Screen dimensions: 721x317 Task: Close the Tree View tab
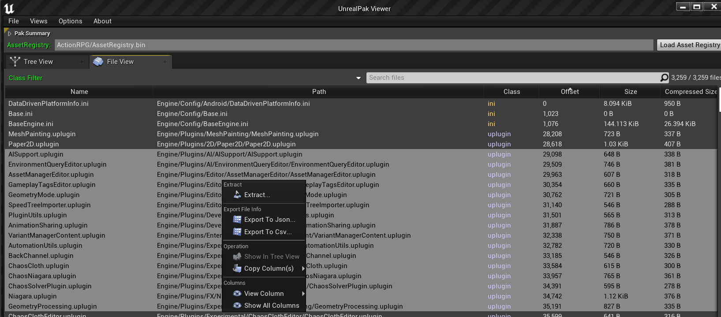(81, 62)
